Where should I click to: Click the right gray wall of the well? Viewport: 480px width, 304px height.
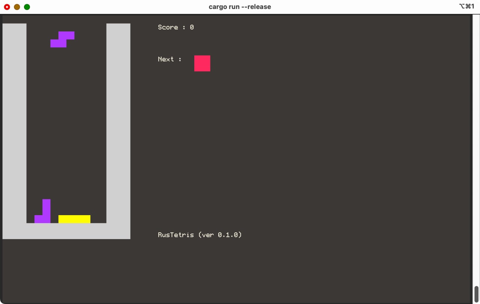118,124
